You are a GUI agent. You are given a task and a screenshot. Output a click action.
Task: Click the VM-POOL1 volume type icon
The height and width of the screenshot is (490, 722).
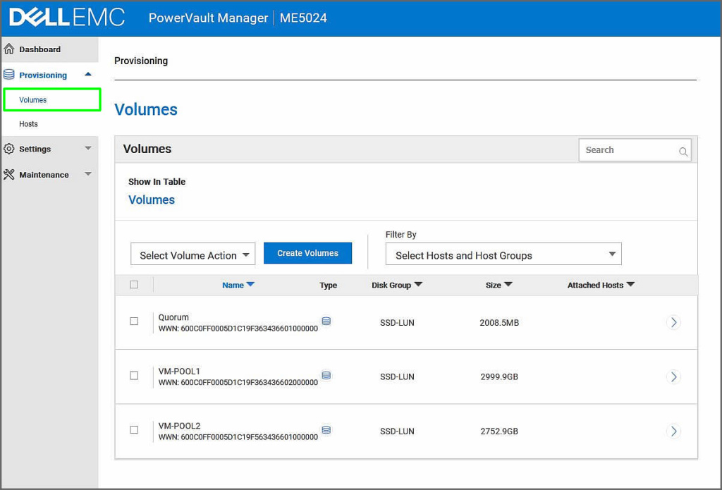click(x=326, y=376)
